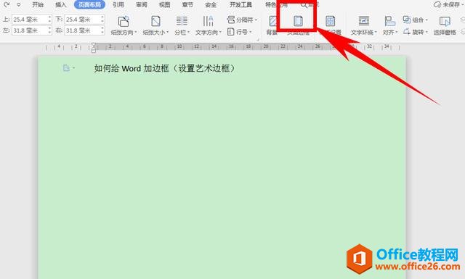Click the first-line indent ruler marker
Screen dimensions: 465x279
point(94,45)
